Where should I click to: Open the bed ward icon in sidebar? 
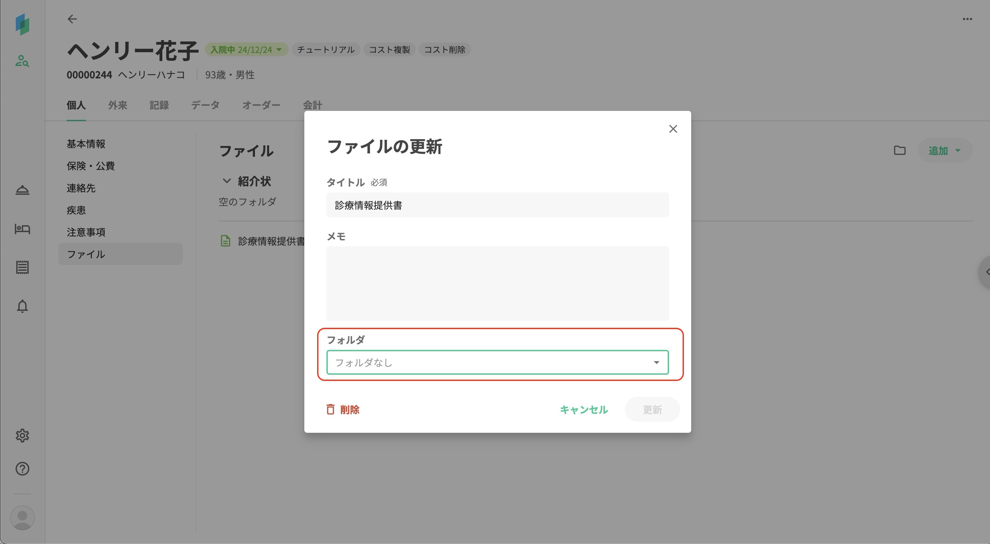click(x=22, y=229)
